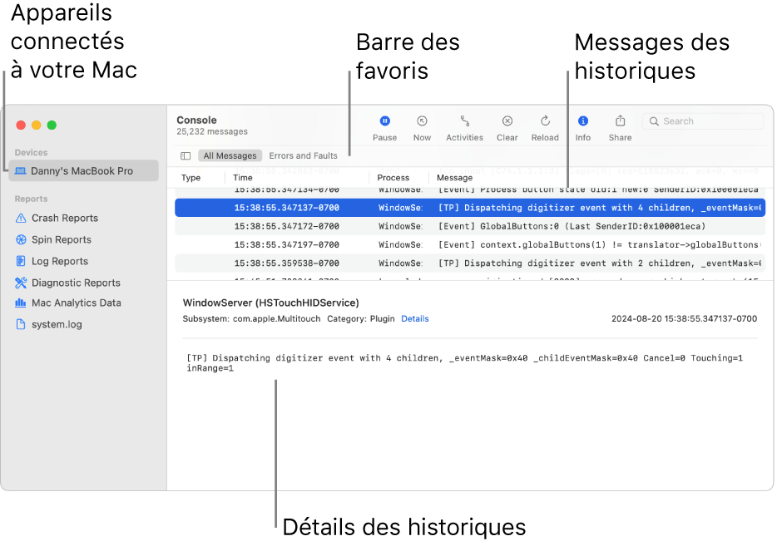The width and height of the screenshot is (777, 546).
Task: Click the Crash Reports warning icon
Action: pyautogui.click(x=21, y=219)
